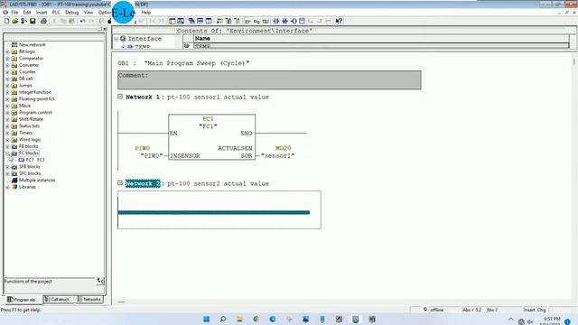Show hidden system tray icons
Screen dimensions: 578x325
click(510, 320)
